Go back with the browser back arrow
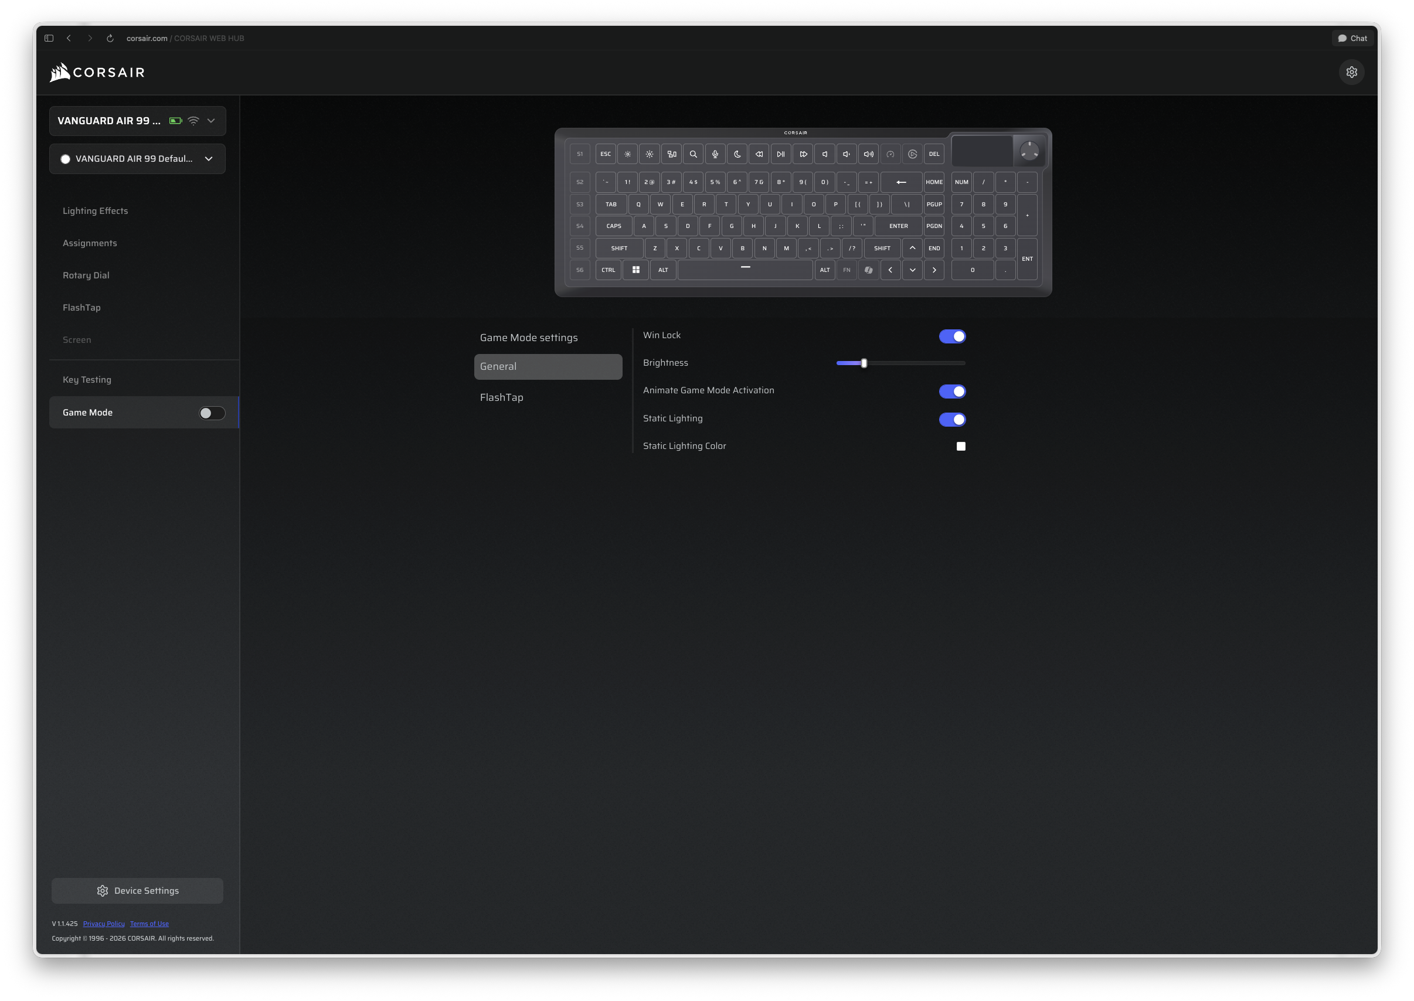 (69, 38)
